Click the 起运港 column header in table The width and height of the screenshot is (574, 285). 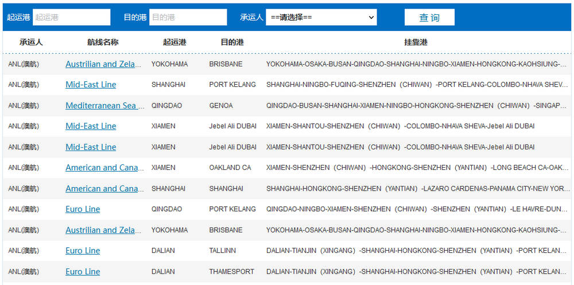coord(174,42)
